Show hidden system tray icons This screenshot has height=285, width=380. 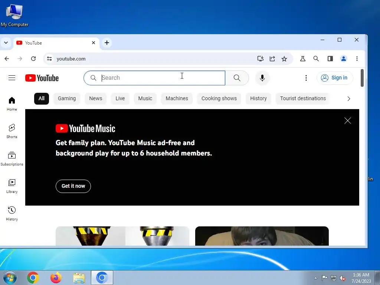[x=315, y=278]
